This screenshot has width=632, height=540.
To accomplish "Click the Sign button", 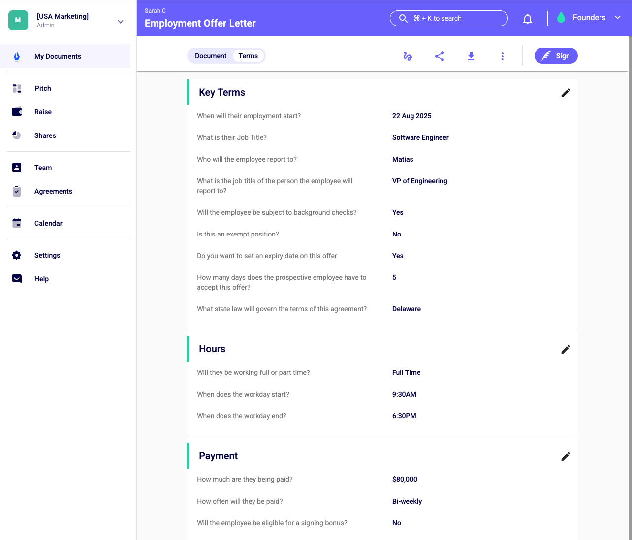I will point(556,56).
